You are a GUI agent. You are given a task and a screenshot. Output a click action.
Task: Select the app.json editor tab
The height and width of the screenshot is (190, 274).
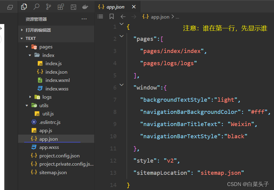click(117, 7)
